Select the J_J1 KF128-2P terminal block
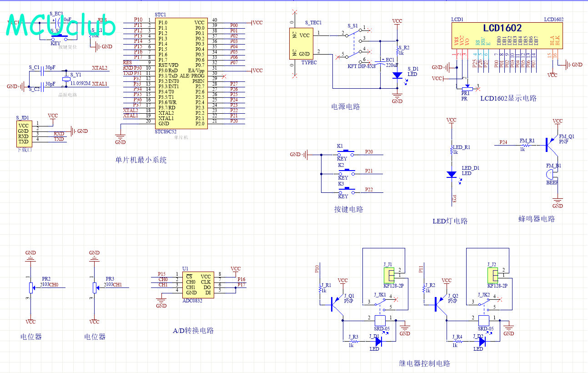Image resolution: width=588 pixels, height=373 pixels. [x=389, y=275]
